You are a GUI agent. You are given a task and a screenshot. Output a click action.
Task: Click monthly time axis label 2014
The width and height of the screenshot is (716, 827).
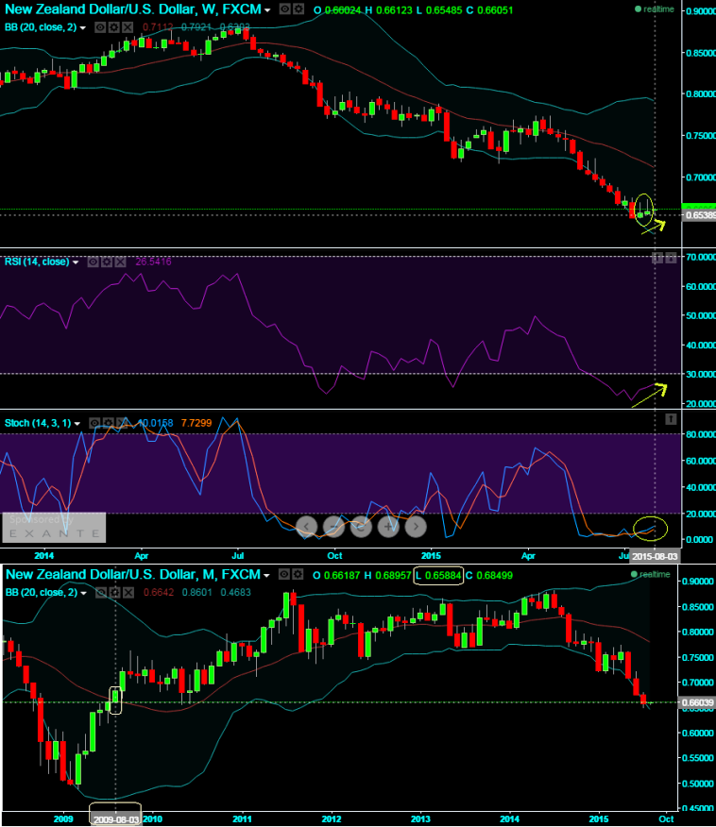(x=510, y=819)
